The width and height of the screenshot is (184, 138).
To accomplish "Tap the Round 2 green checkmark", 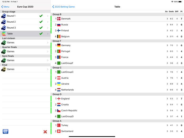I will click(41, 22).
